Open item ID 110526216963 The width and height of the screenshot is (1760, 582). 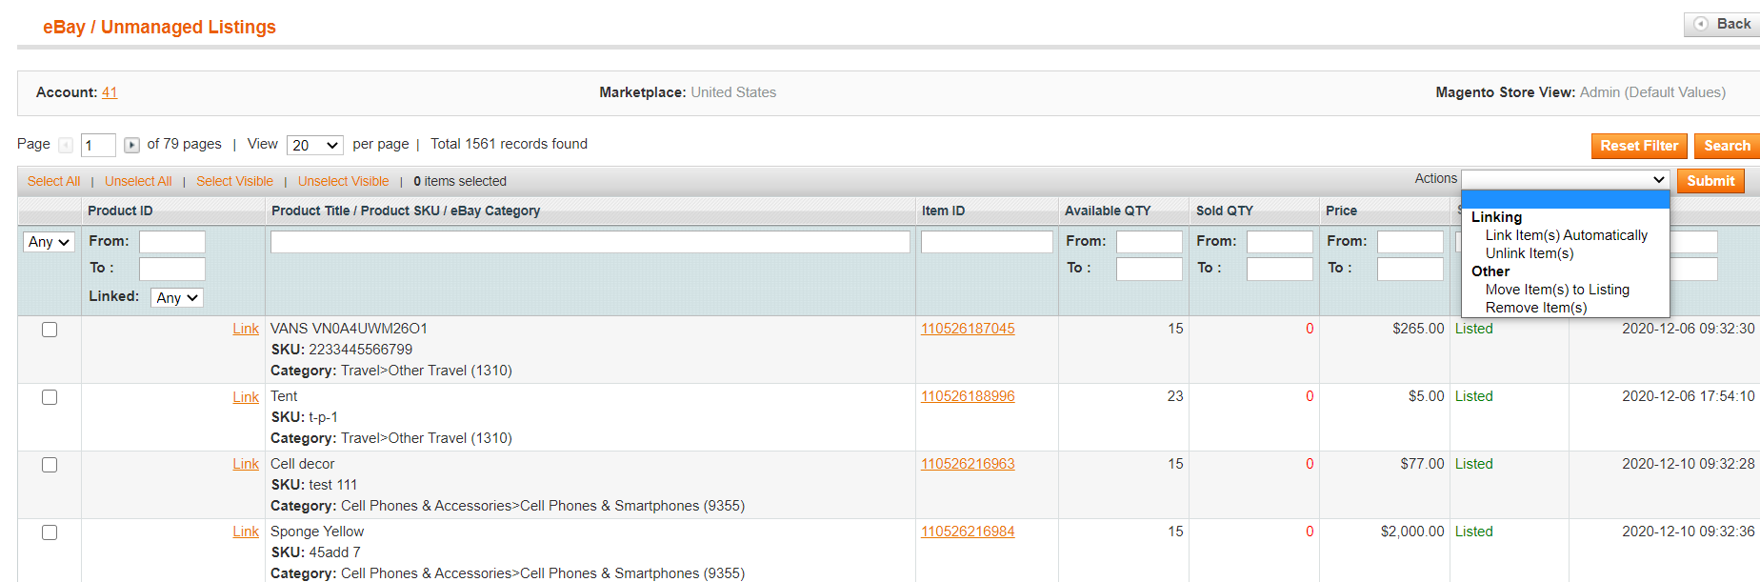968,464
